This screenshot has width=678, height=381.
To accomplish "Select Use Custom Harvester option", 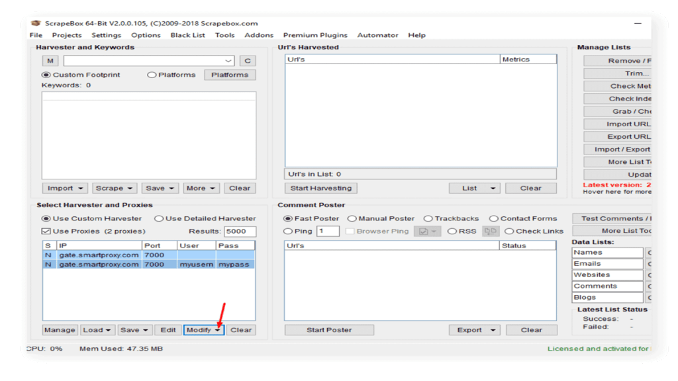I will [x=91, y=218].
